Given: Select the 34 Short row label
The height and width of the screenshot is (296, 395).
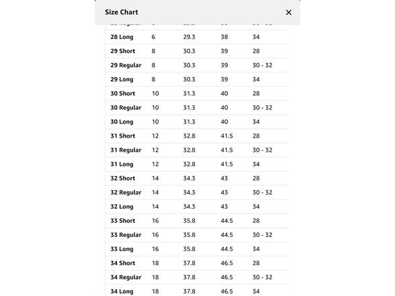Looking at the screenshot, I should tap(123, 263).
